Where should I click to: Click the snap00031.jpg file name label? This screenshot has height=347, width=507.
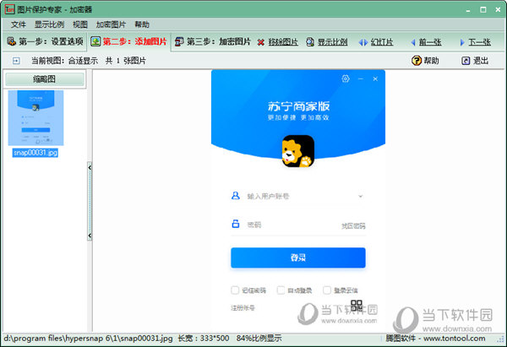coord(35,153)
